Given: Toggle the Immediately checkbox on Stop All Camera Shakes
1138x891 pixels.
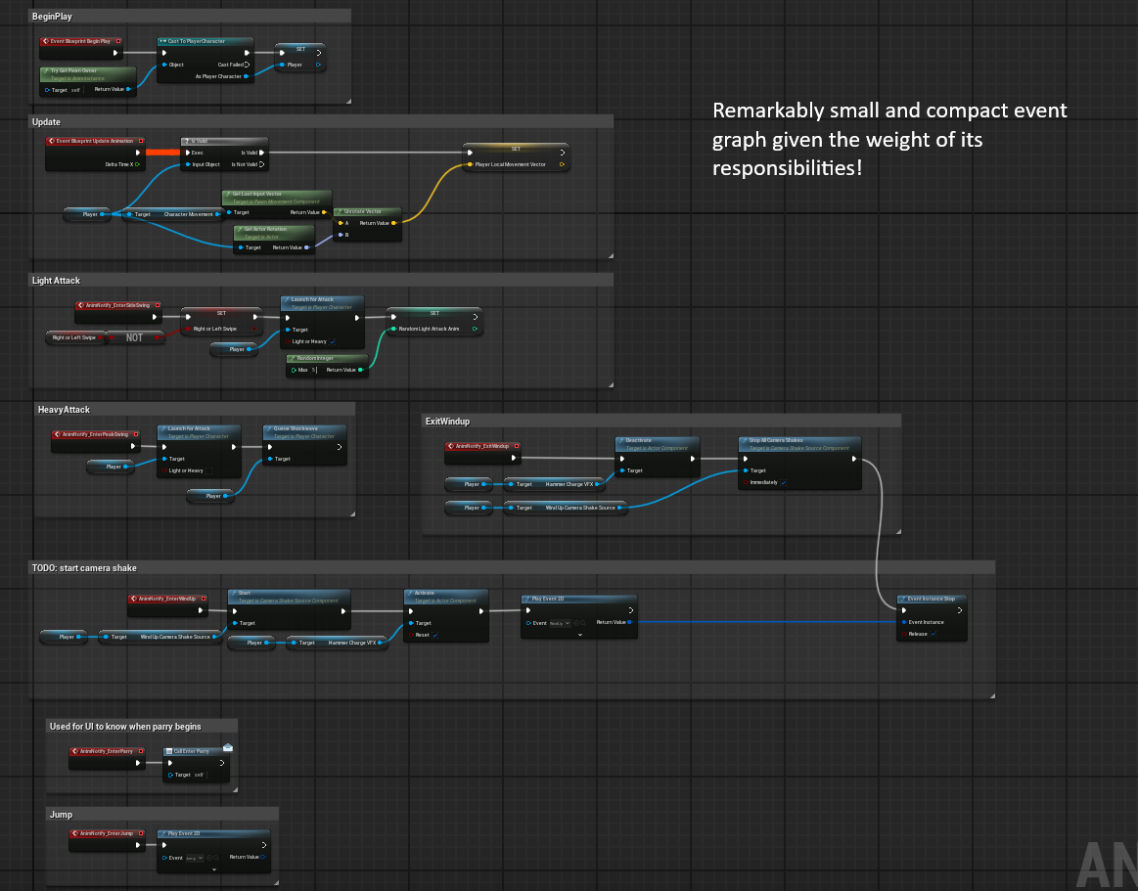Looking at the screenshot, I should [784, 482].
